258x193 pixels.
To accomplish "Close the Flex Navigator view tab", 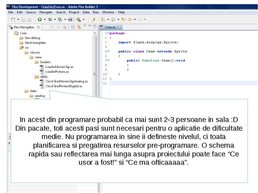I will (38, 27).
